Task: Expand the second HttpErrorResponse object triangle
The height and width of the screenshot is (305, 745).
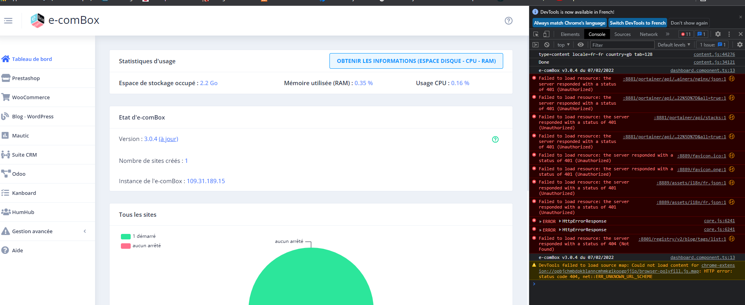Action: pos(560,230)
